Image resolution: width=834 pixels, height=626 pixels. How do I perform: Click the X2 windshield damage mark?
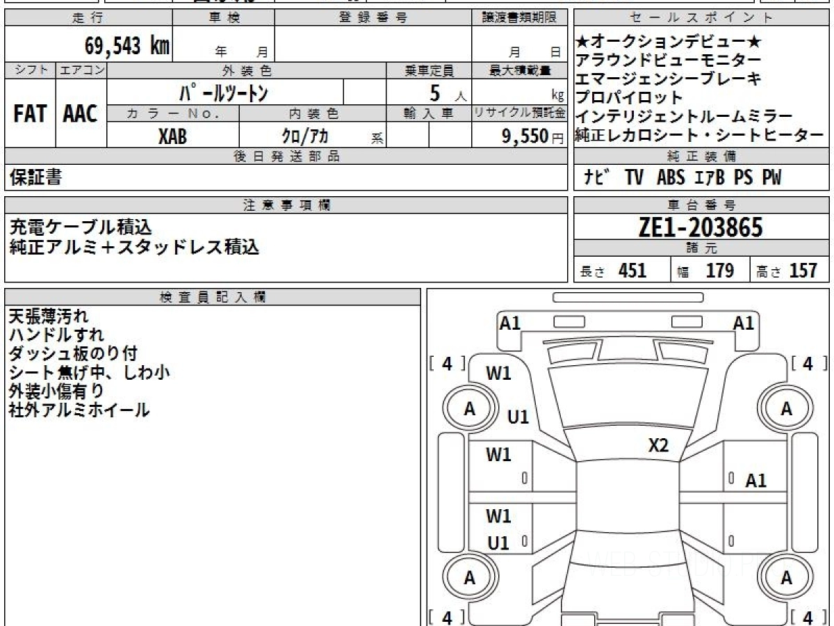pos(658,446)
